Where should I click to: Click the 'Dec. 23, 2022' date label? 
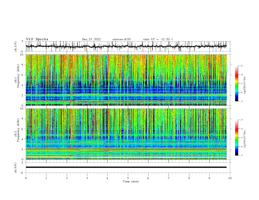91,39
